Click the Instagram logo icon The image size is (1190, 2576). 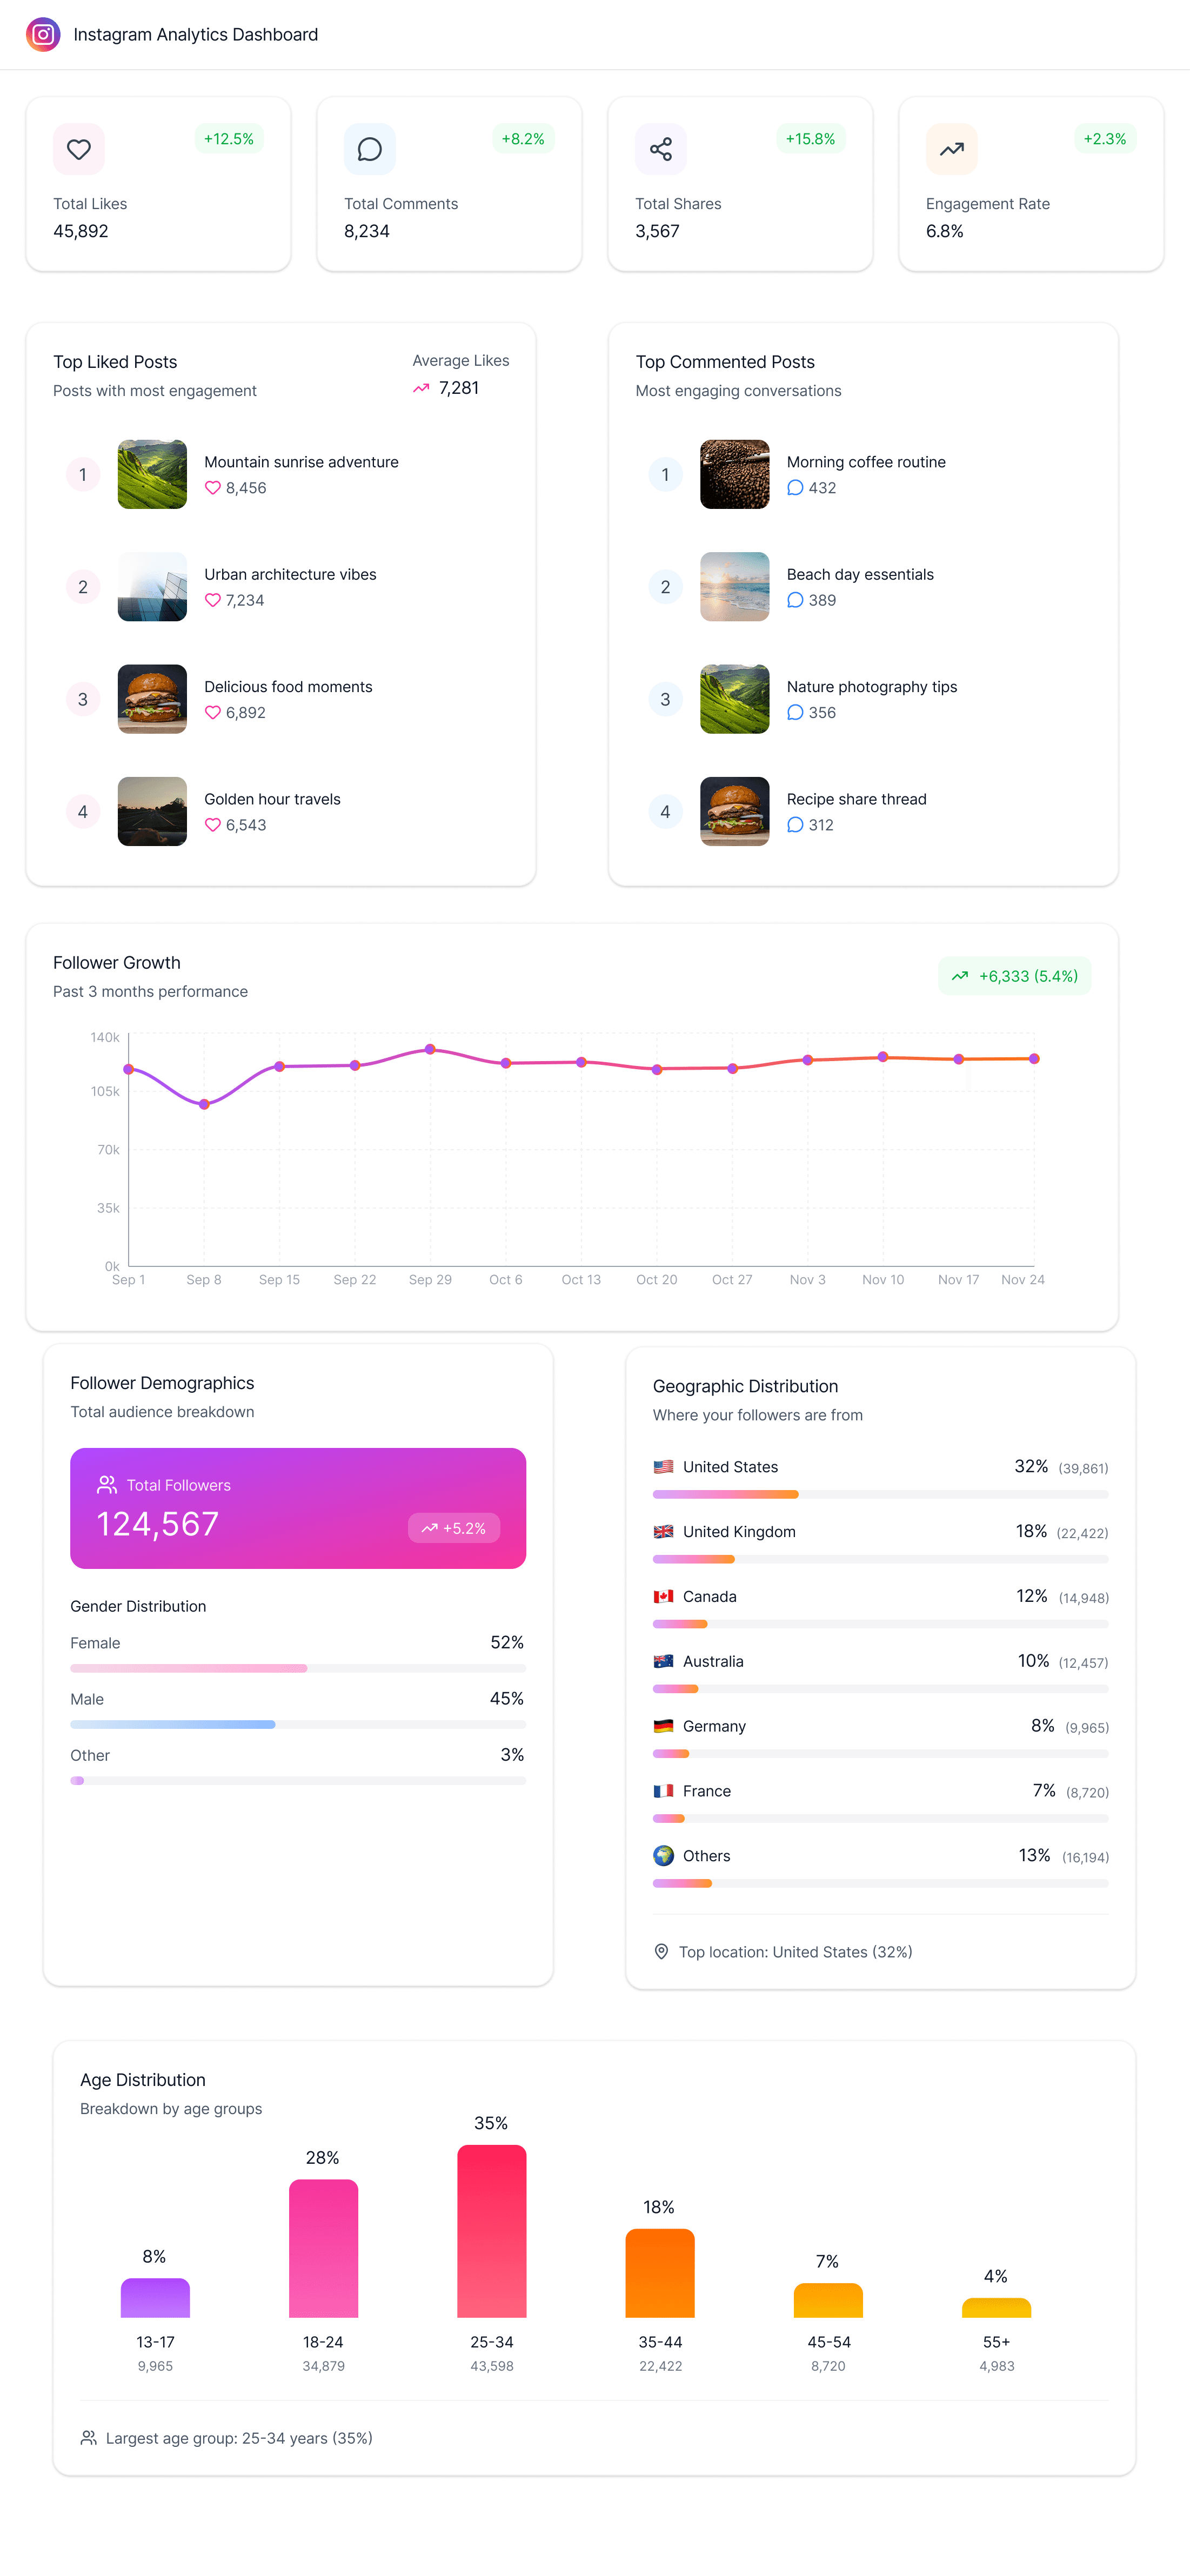pyautogui.click(x=43, y=34)
